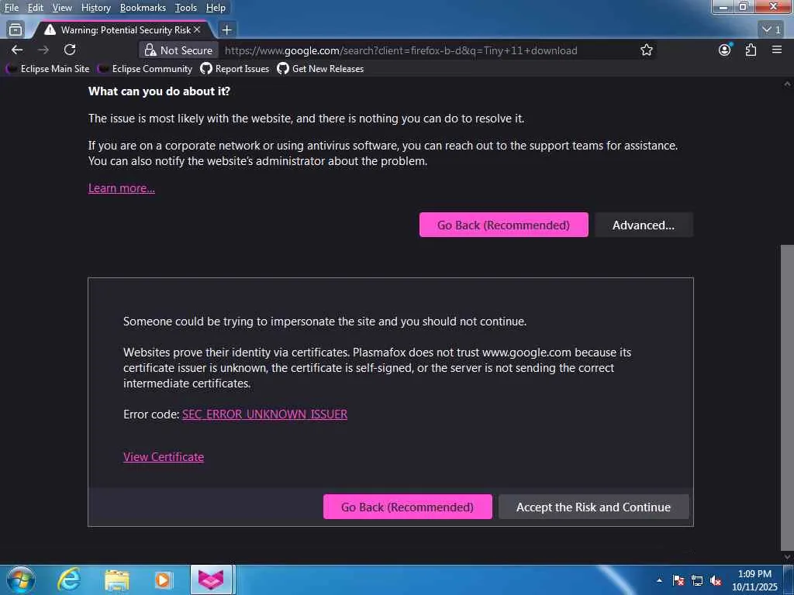Click the scrollbar down arrow

click(787, 557)
